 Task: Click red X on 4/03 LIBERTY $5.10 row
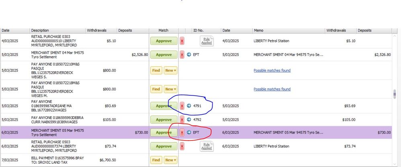pyautogui.click(x=182, y=41)
